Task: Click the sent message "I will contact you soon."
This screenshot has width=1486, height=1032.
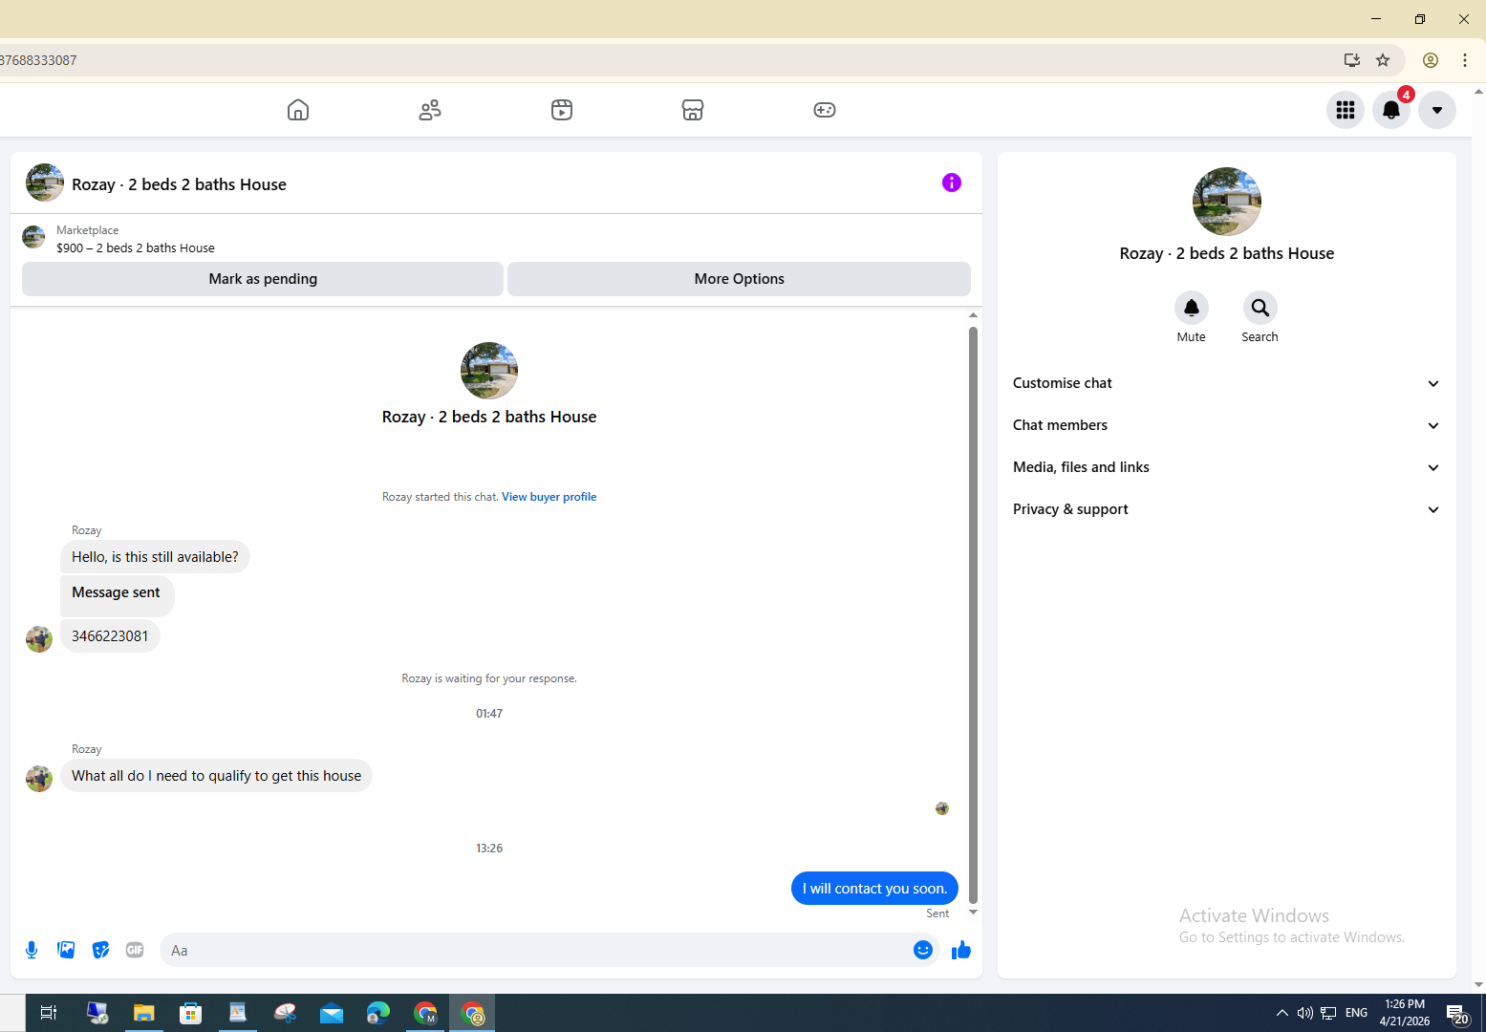Action: (874, 889)
